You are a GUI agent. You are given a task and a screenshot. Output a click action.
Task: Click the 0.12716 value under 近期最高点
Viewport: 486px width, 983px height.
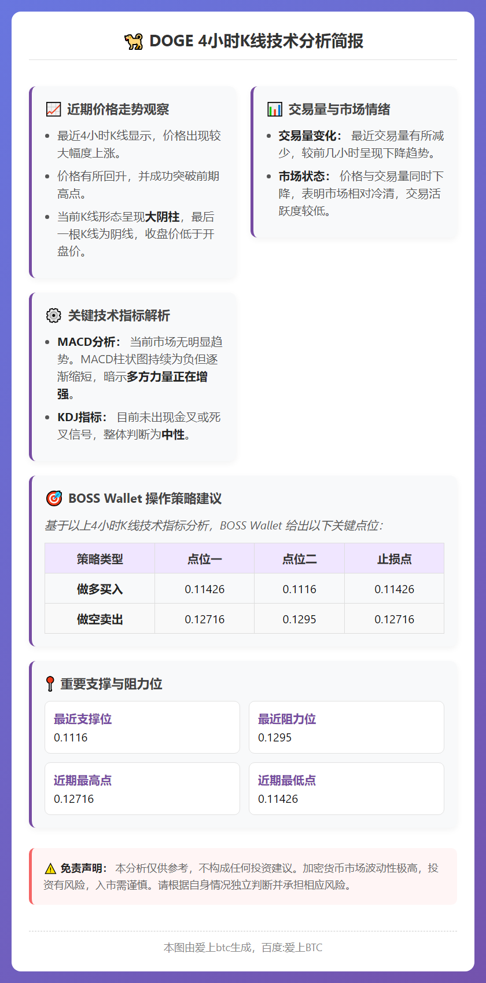point(73,799)
